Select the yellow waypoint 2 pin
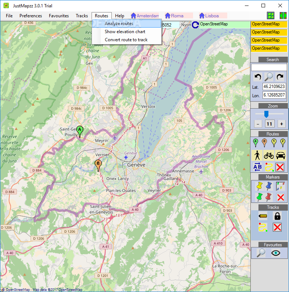289x292 pixels. tap(283, 143)
